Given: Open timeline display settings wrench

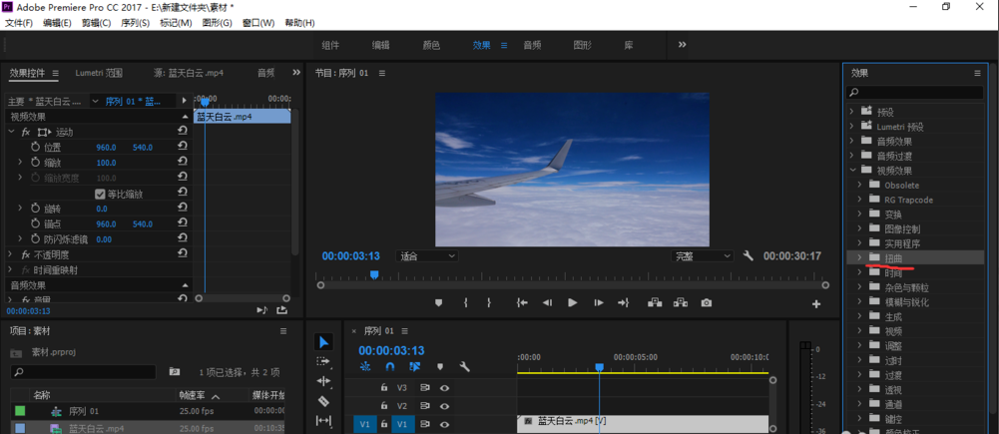Looking at the screenshot, I should point(464,367).
